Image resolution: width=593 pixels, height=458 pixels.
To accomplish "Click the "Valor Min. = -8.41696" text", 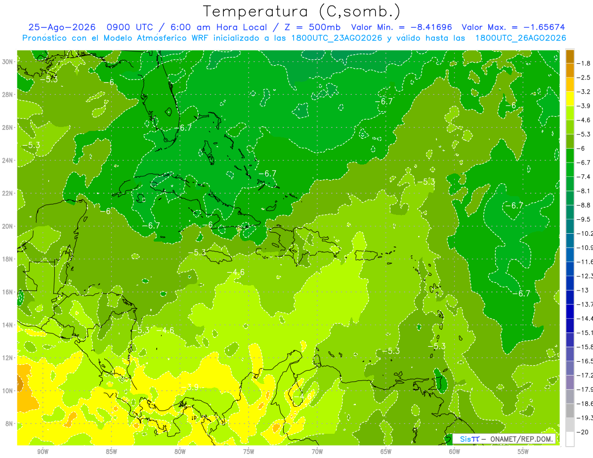I will [x=401, y=27].
